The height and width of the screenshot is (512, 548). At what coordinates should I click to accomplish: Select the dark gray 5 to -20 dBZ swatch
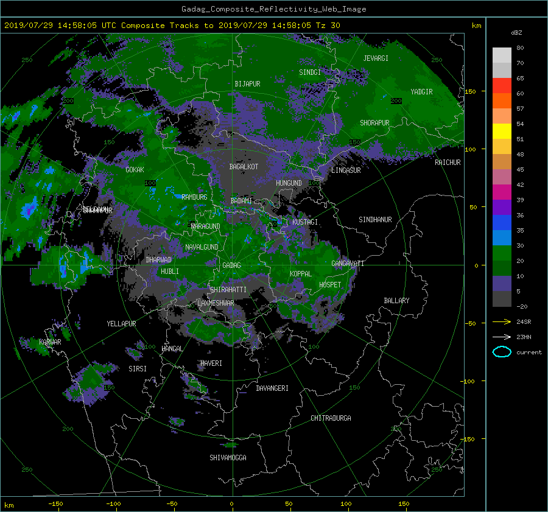pyautogui.click(x=502, y=298)
